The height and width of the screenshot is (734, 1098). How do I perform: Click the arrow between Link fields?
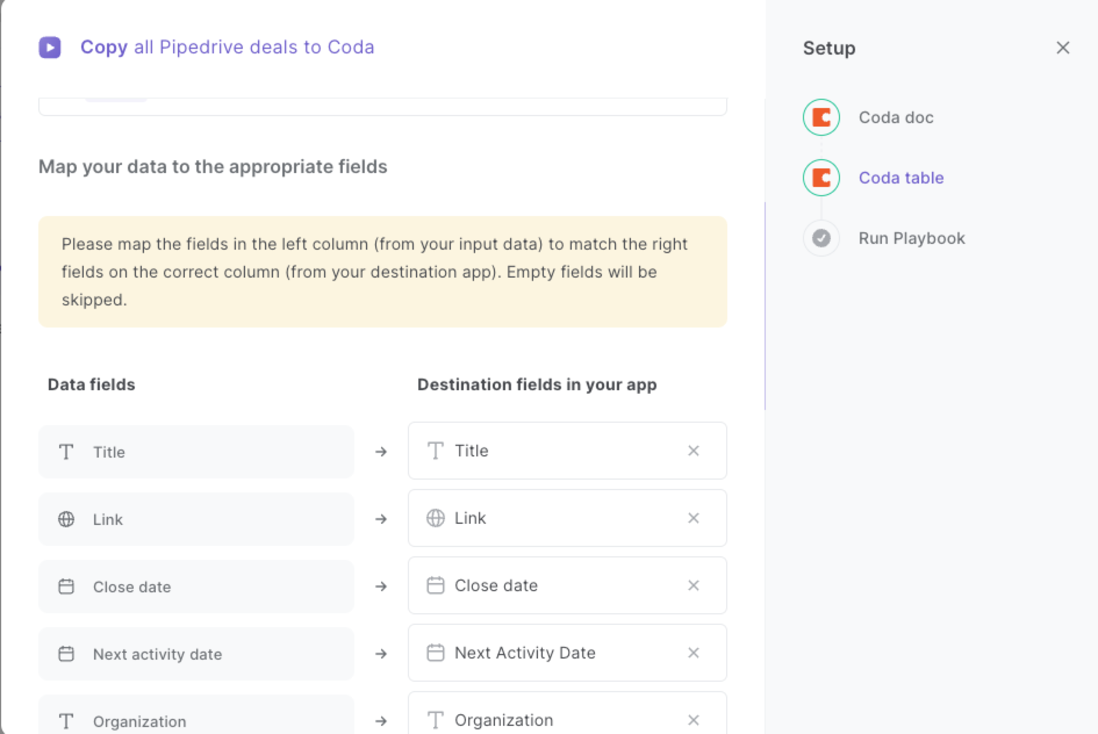point(381,519)
